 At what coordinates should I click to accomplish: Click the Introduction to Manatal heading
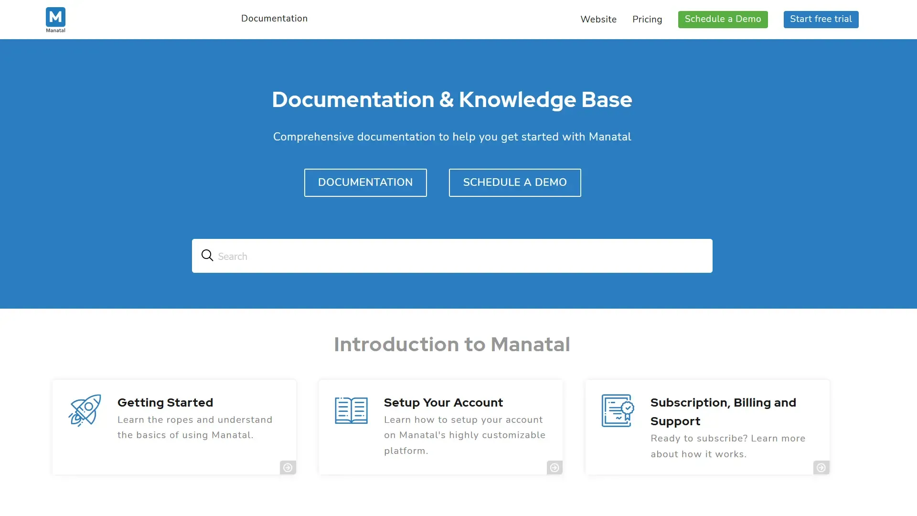tap(452, 344)
